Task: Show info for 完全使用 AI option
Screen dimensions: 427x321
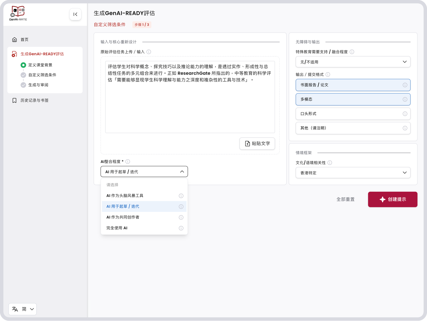Action: (x=181, y=228)
